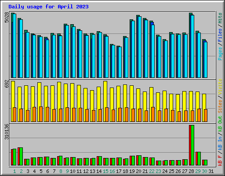Viewport: 225px width, 176px height.
Task: Select the orange sites bar for day 5
Action: (41, 114)
